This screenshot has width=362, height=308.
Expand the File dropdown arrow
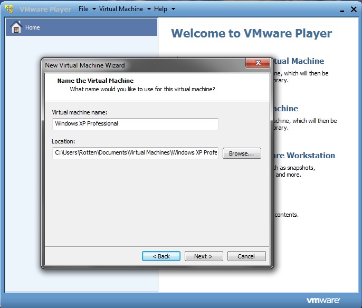[x=94, y=9]
